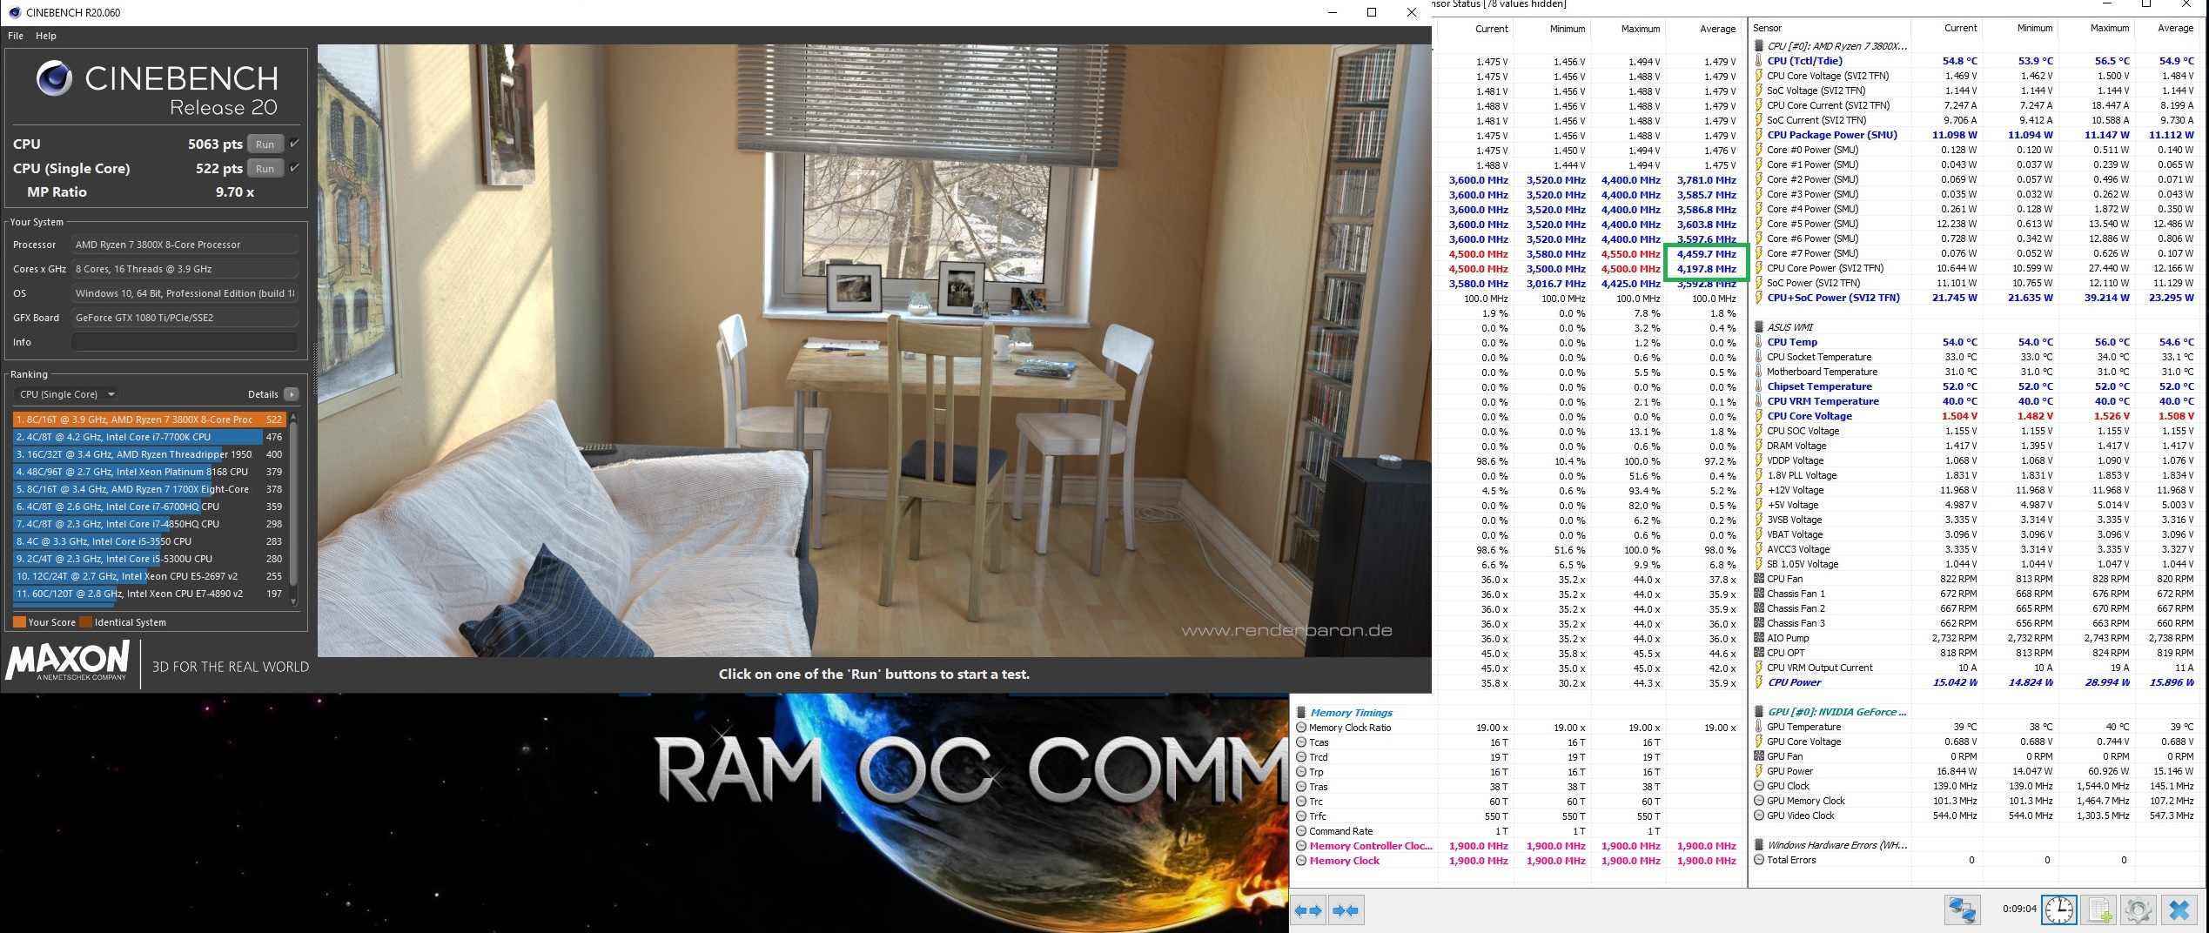Click the Sensor column header in HWiNFO
Image resolution: width=2209 pixels, height=933 pixels.
click(x=1767, y=28)
